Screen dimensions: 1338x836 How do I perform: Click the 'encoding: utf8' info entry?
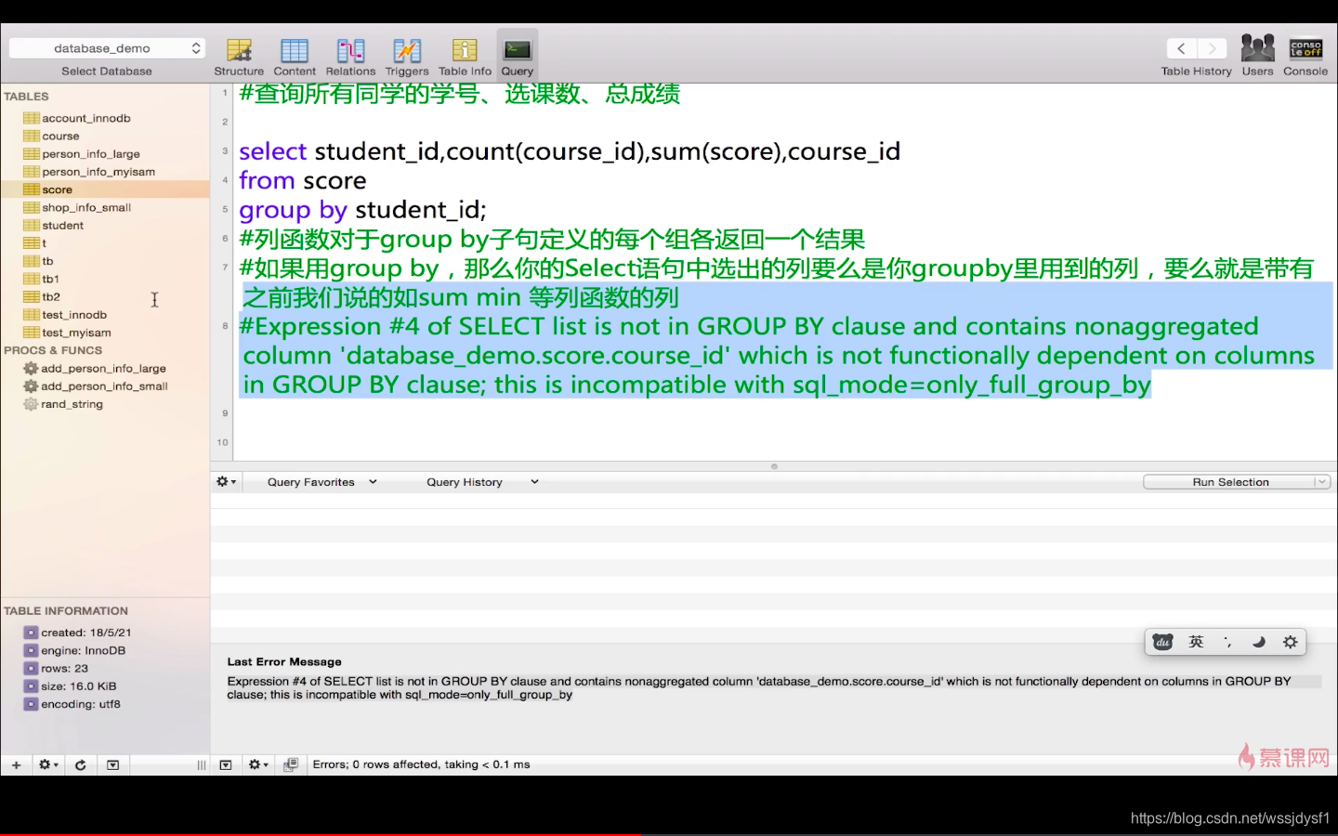click(x=80, y=704)
